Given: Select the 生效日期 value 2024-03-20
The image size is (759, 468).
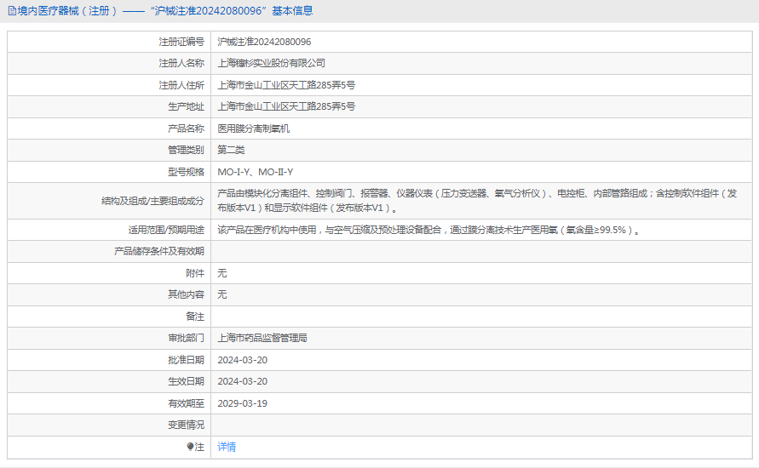Looking at the screenshot, I should 242,381.
